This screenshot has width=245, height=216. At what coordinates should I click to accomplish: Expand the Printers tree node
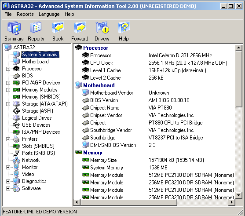8,139
